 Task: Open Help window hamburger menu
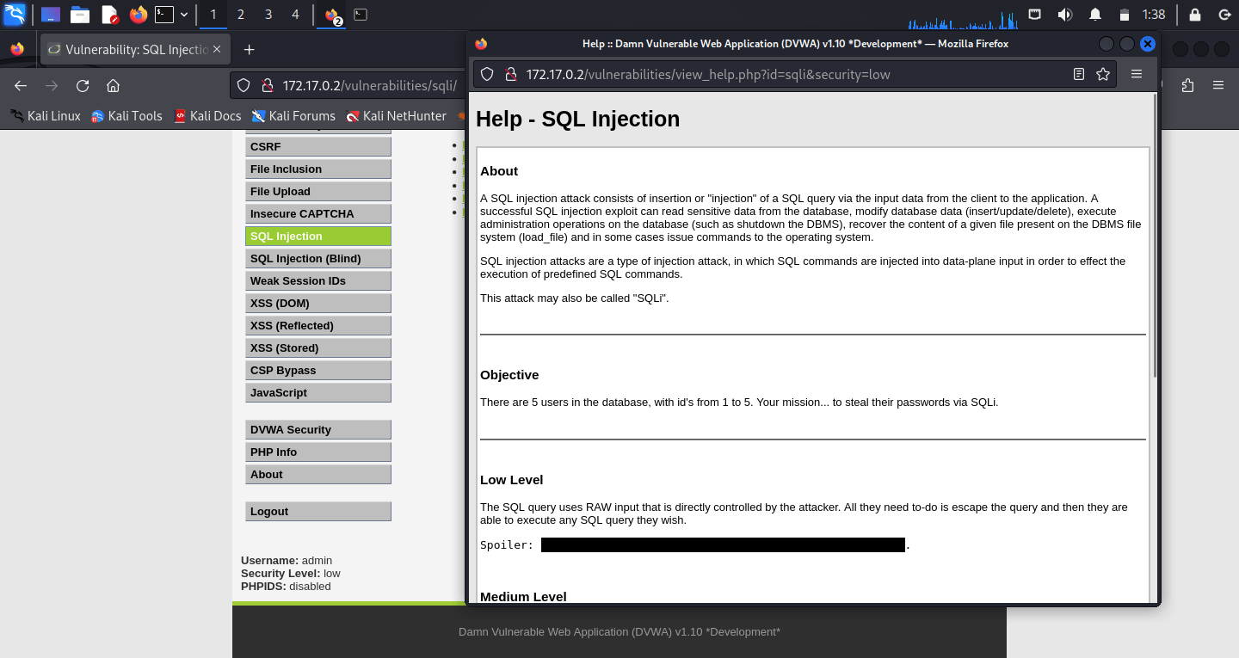[1137, 74]
